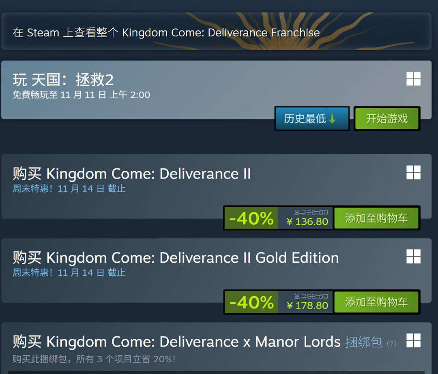This screenshot has width=438, height=374.
Task: Open the (?) help icon next to 捆绑包
Action: click(x=391, y=344)
